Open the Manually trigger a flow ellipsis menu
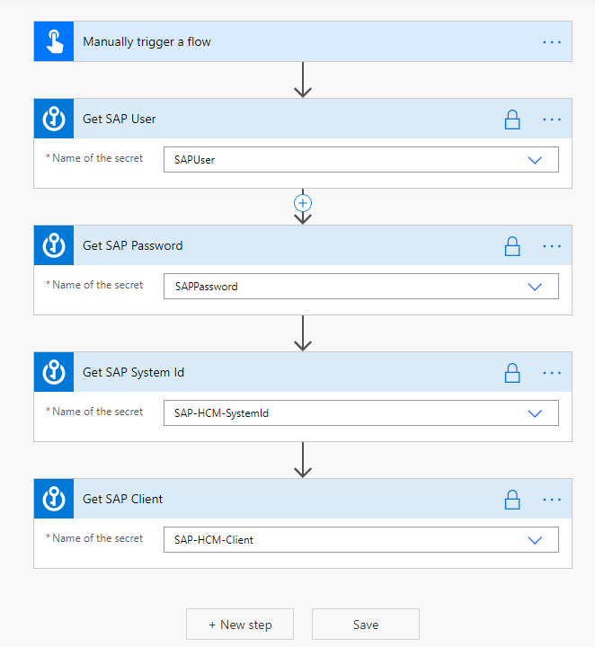Viewport: 595px width, 647px height. pos(552,42)
